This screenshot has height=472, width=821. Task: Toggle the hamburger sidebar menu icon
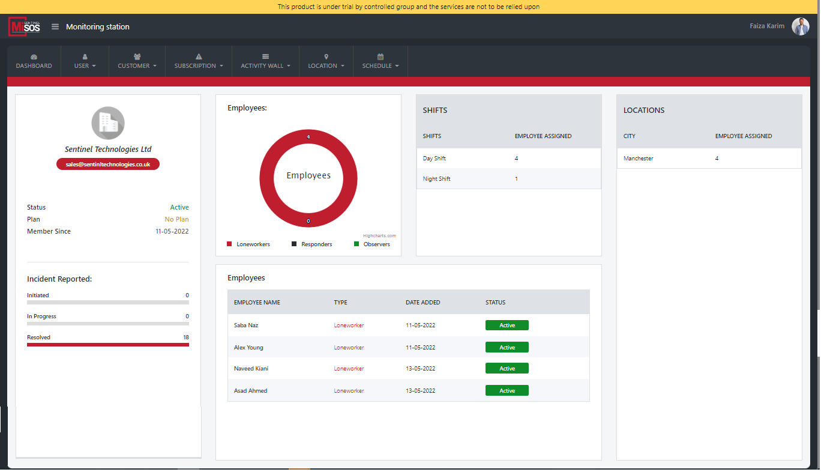[55, 26]
